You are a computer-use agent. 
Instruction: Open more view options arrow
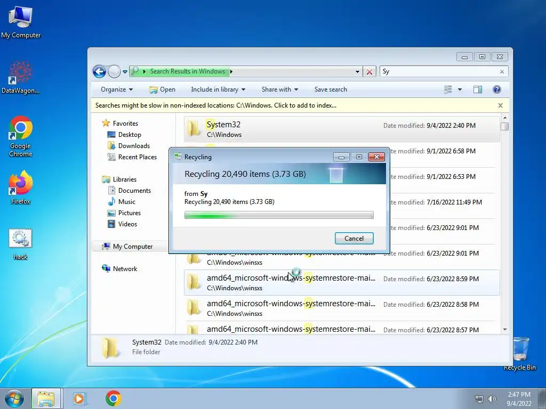point(460,89)
